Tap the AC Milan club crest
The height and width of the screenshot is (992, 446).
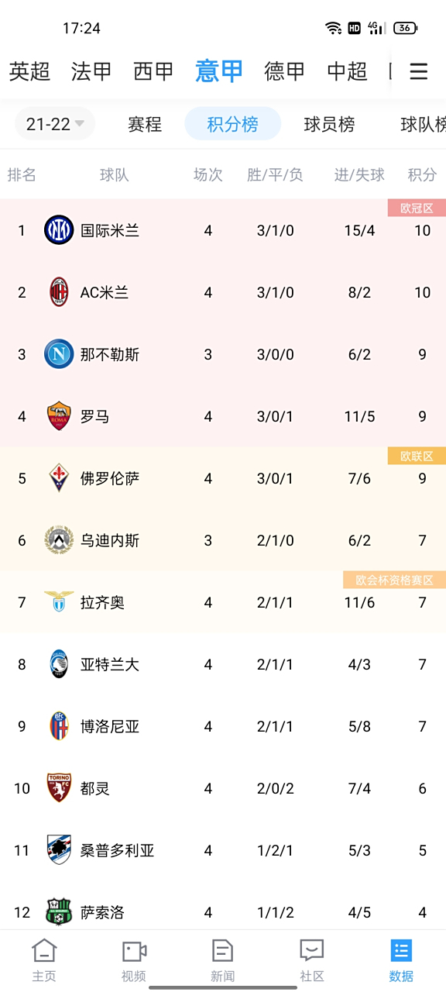tap(58, 292)
